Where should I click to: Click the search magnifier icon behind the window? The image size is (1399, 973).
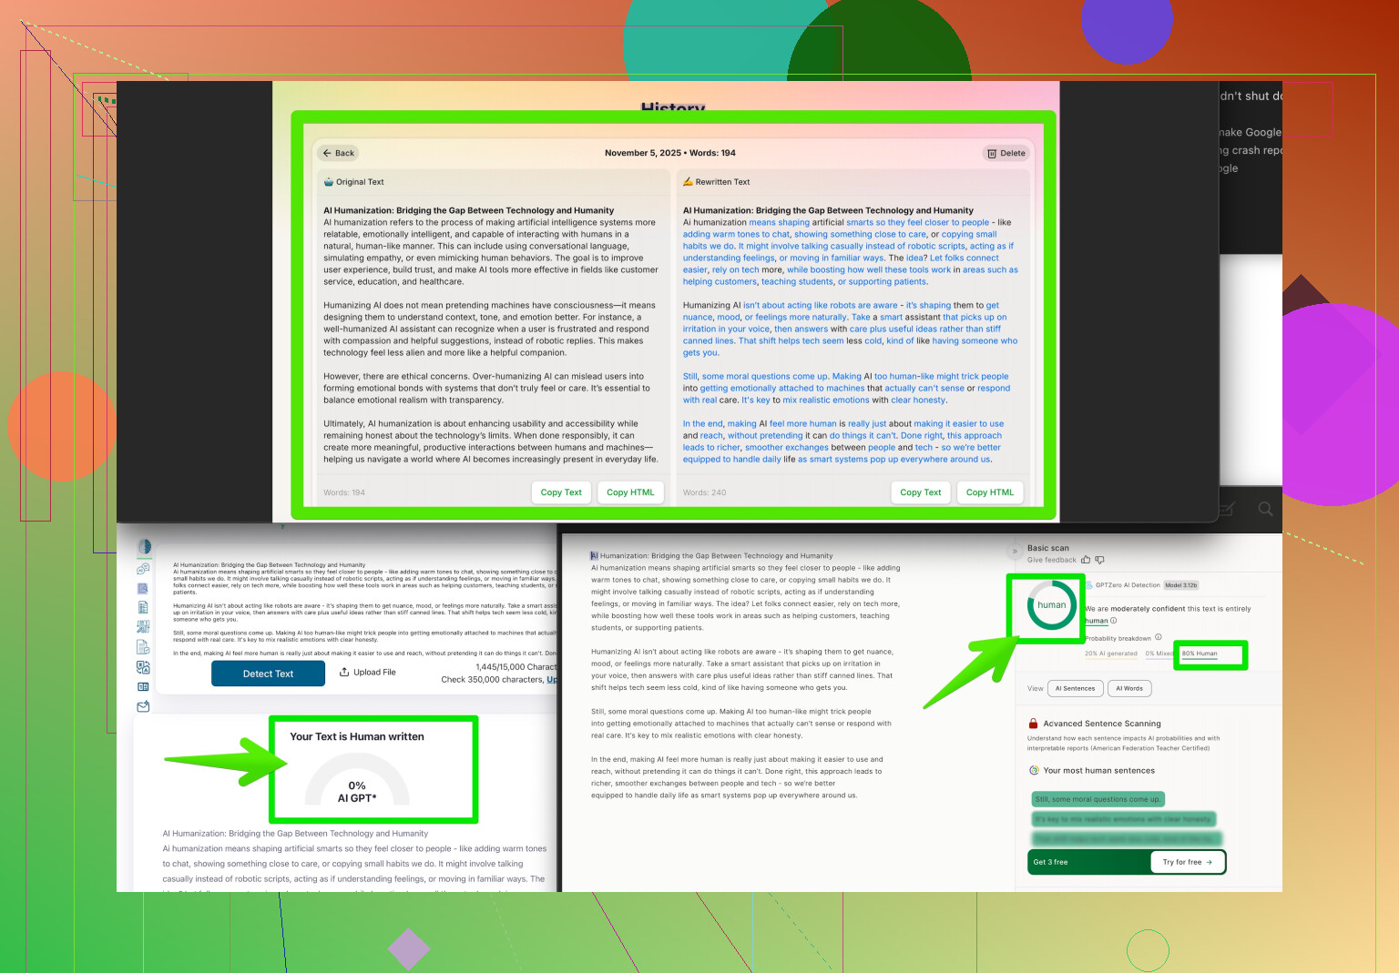pos(1265,509)
